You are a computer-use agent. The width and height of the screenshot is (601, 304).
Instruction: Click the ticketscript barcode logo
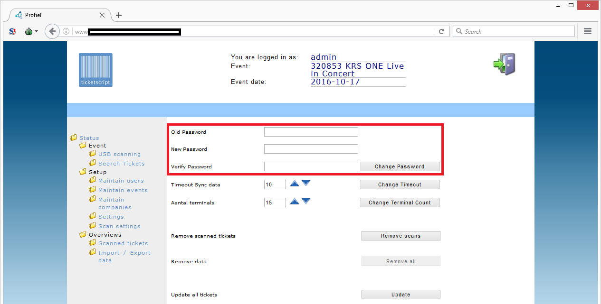coord(95,70)
